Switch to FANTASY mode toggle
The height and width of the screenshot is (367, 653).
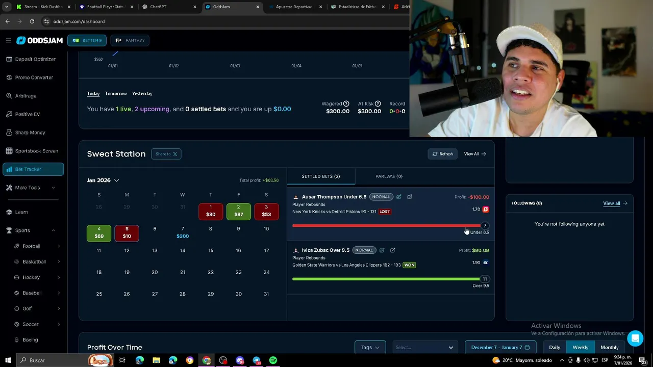[130, 40]
